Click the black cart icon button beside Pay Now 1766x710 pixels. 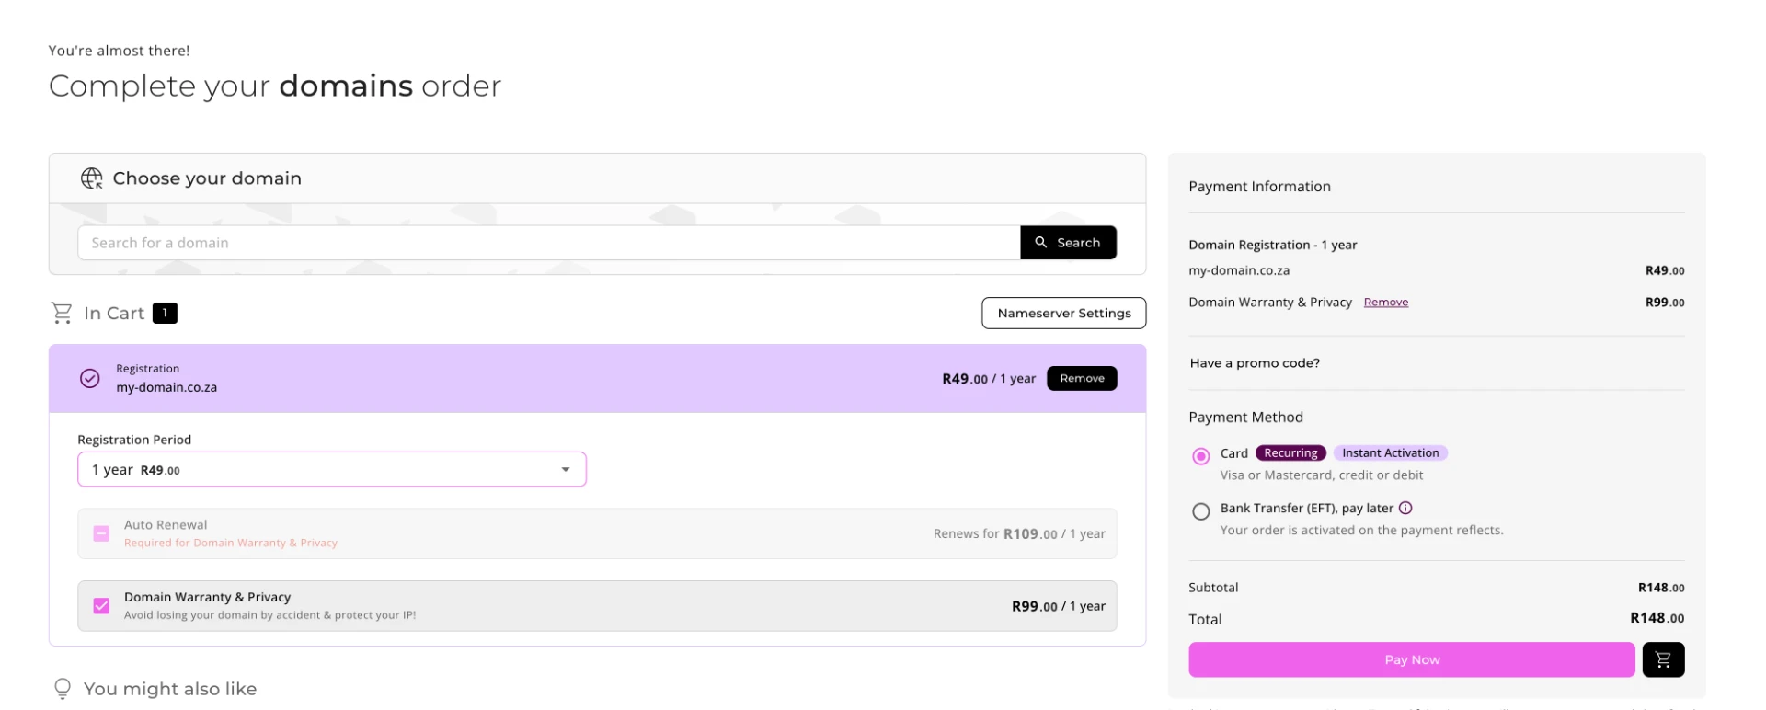(1663, 659)
